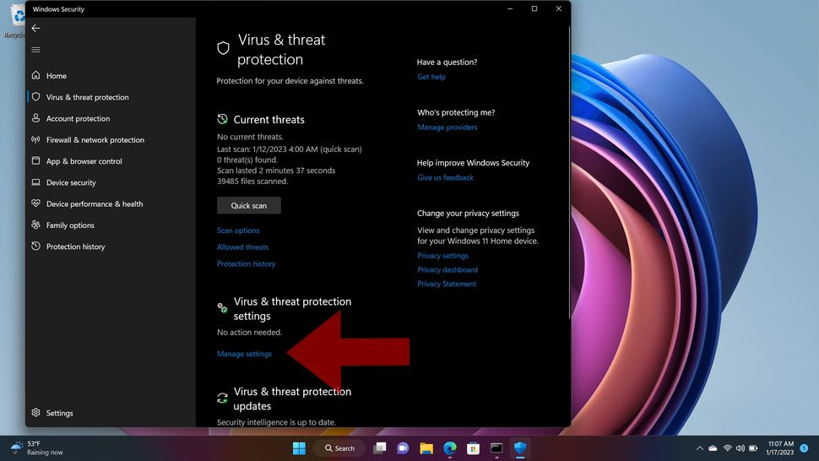This screenshot has width=819, height=461.
Task: Open Protection history link under Current threats
Action: pyautogui.click(x=246, y=263)
